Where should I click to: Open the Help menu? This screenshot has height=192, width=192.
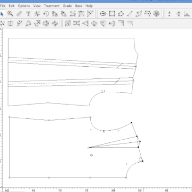tap(89, 6)
